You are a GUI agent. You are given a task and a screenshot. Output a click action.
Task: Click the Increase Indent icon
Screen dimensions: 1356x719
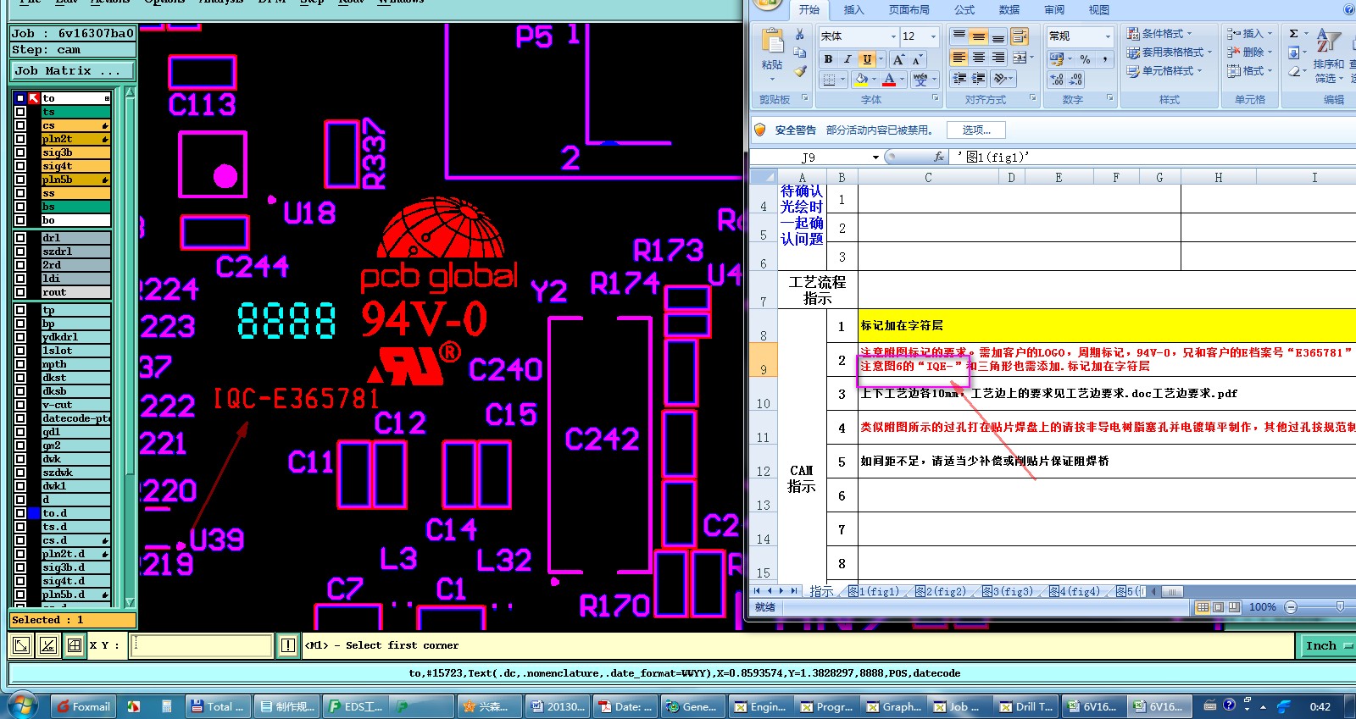978,78
